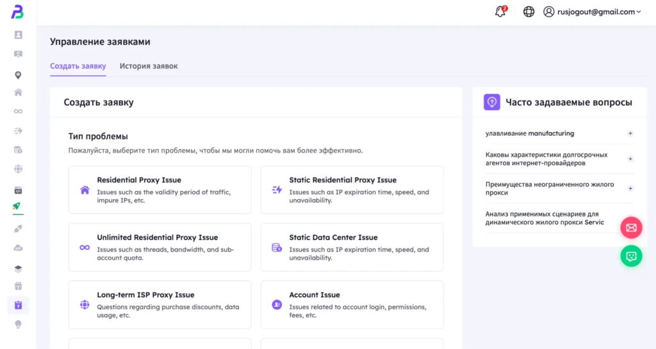
Task: Switch to the 'Создать заявку' tab
Action: 78,66
